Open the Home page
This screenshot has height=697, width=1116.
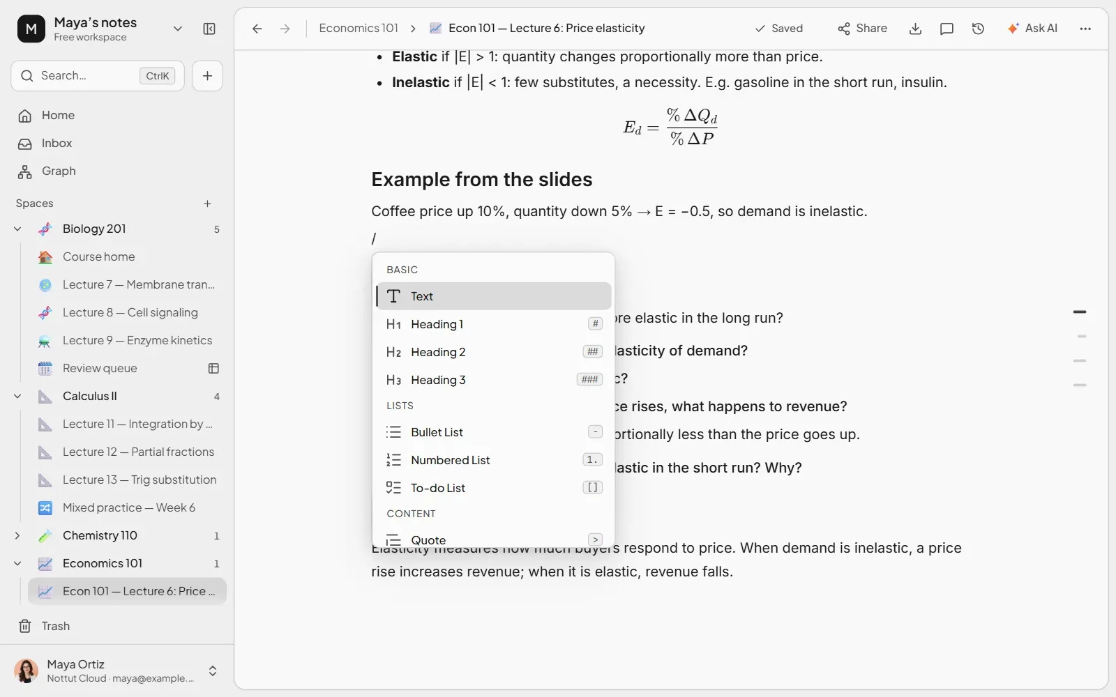[116, 116]
